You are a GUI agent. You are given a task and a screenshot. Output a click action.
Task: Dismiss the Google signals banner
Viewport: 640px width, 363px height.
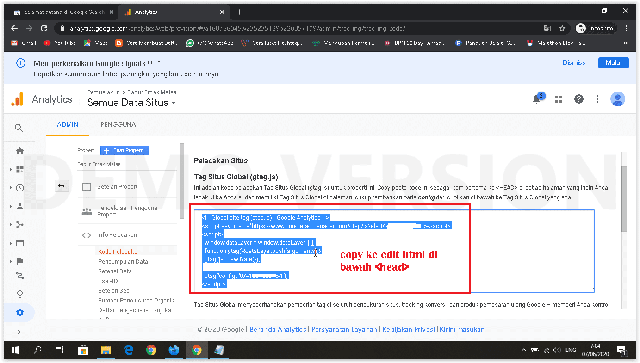(x=574, y=62)
